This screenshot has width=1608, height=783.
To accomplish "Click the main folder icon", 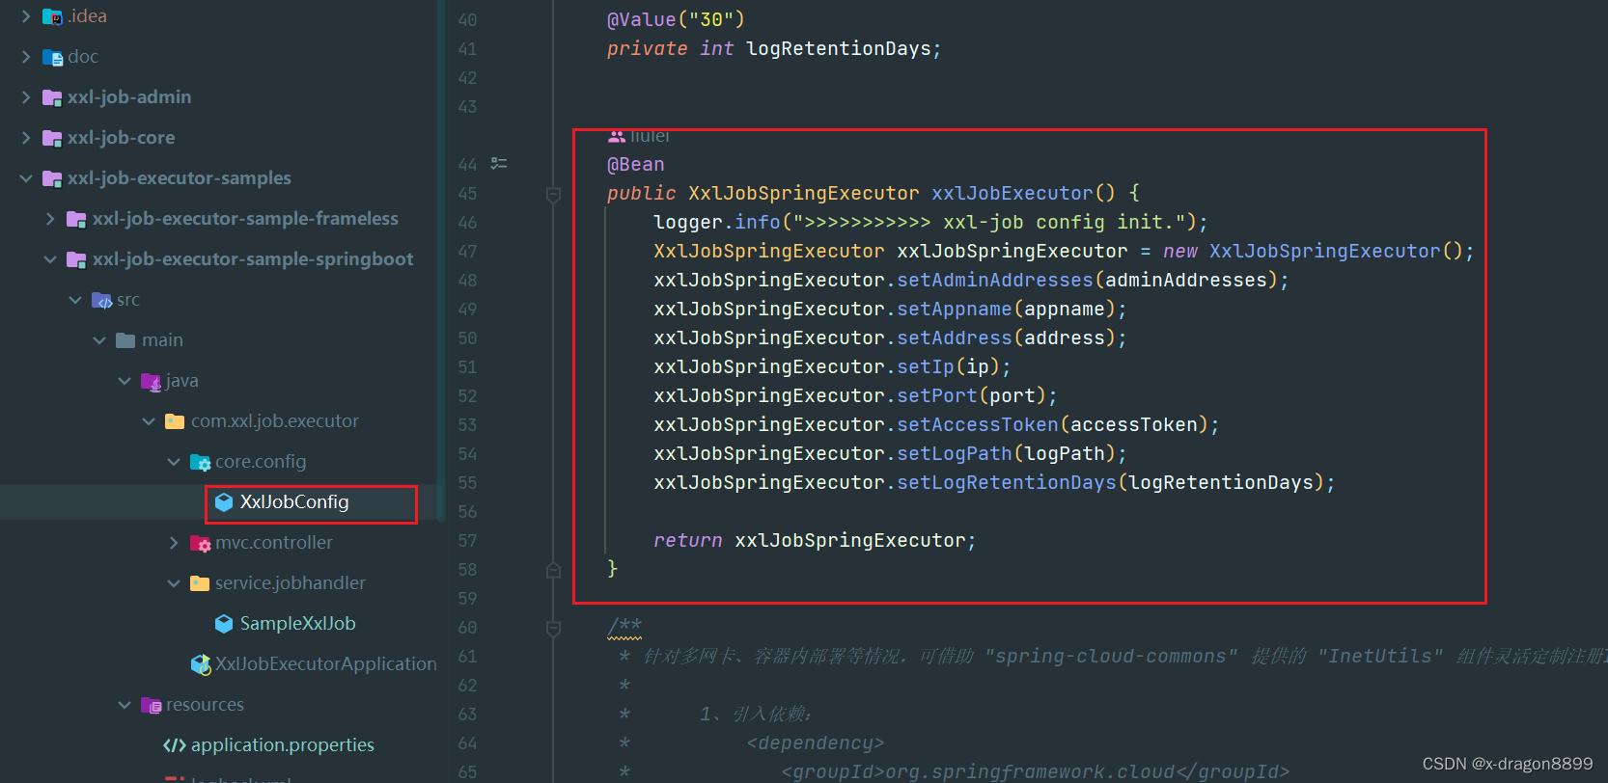I will point(125,340).
